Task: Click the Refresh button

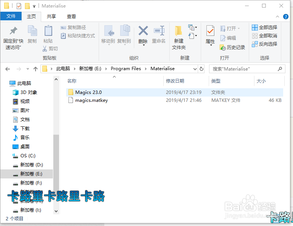Action: point(202,69)
